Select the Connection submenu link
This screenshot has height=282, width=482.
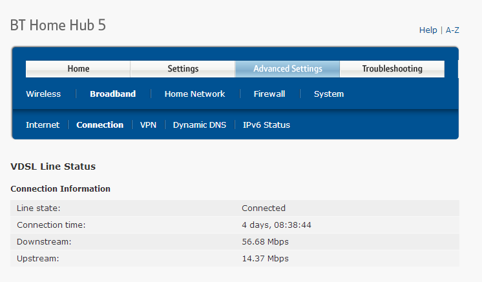click(100, 125)
